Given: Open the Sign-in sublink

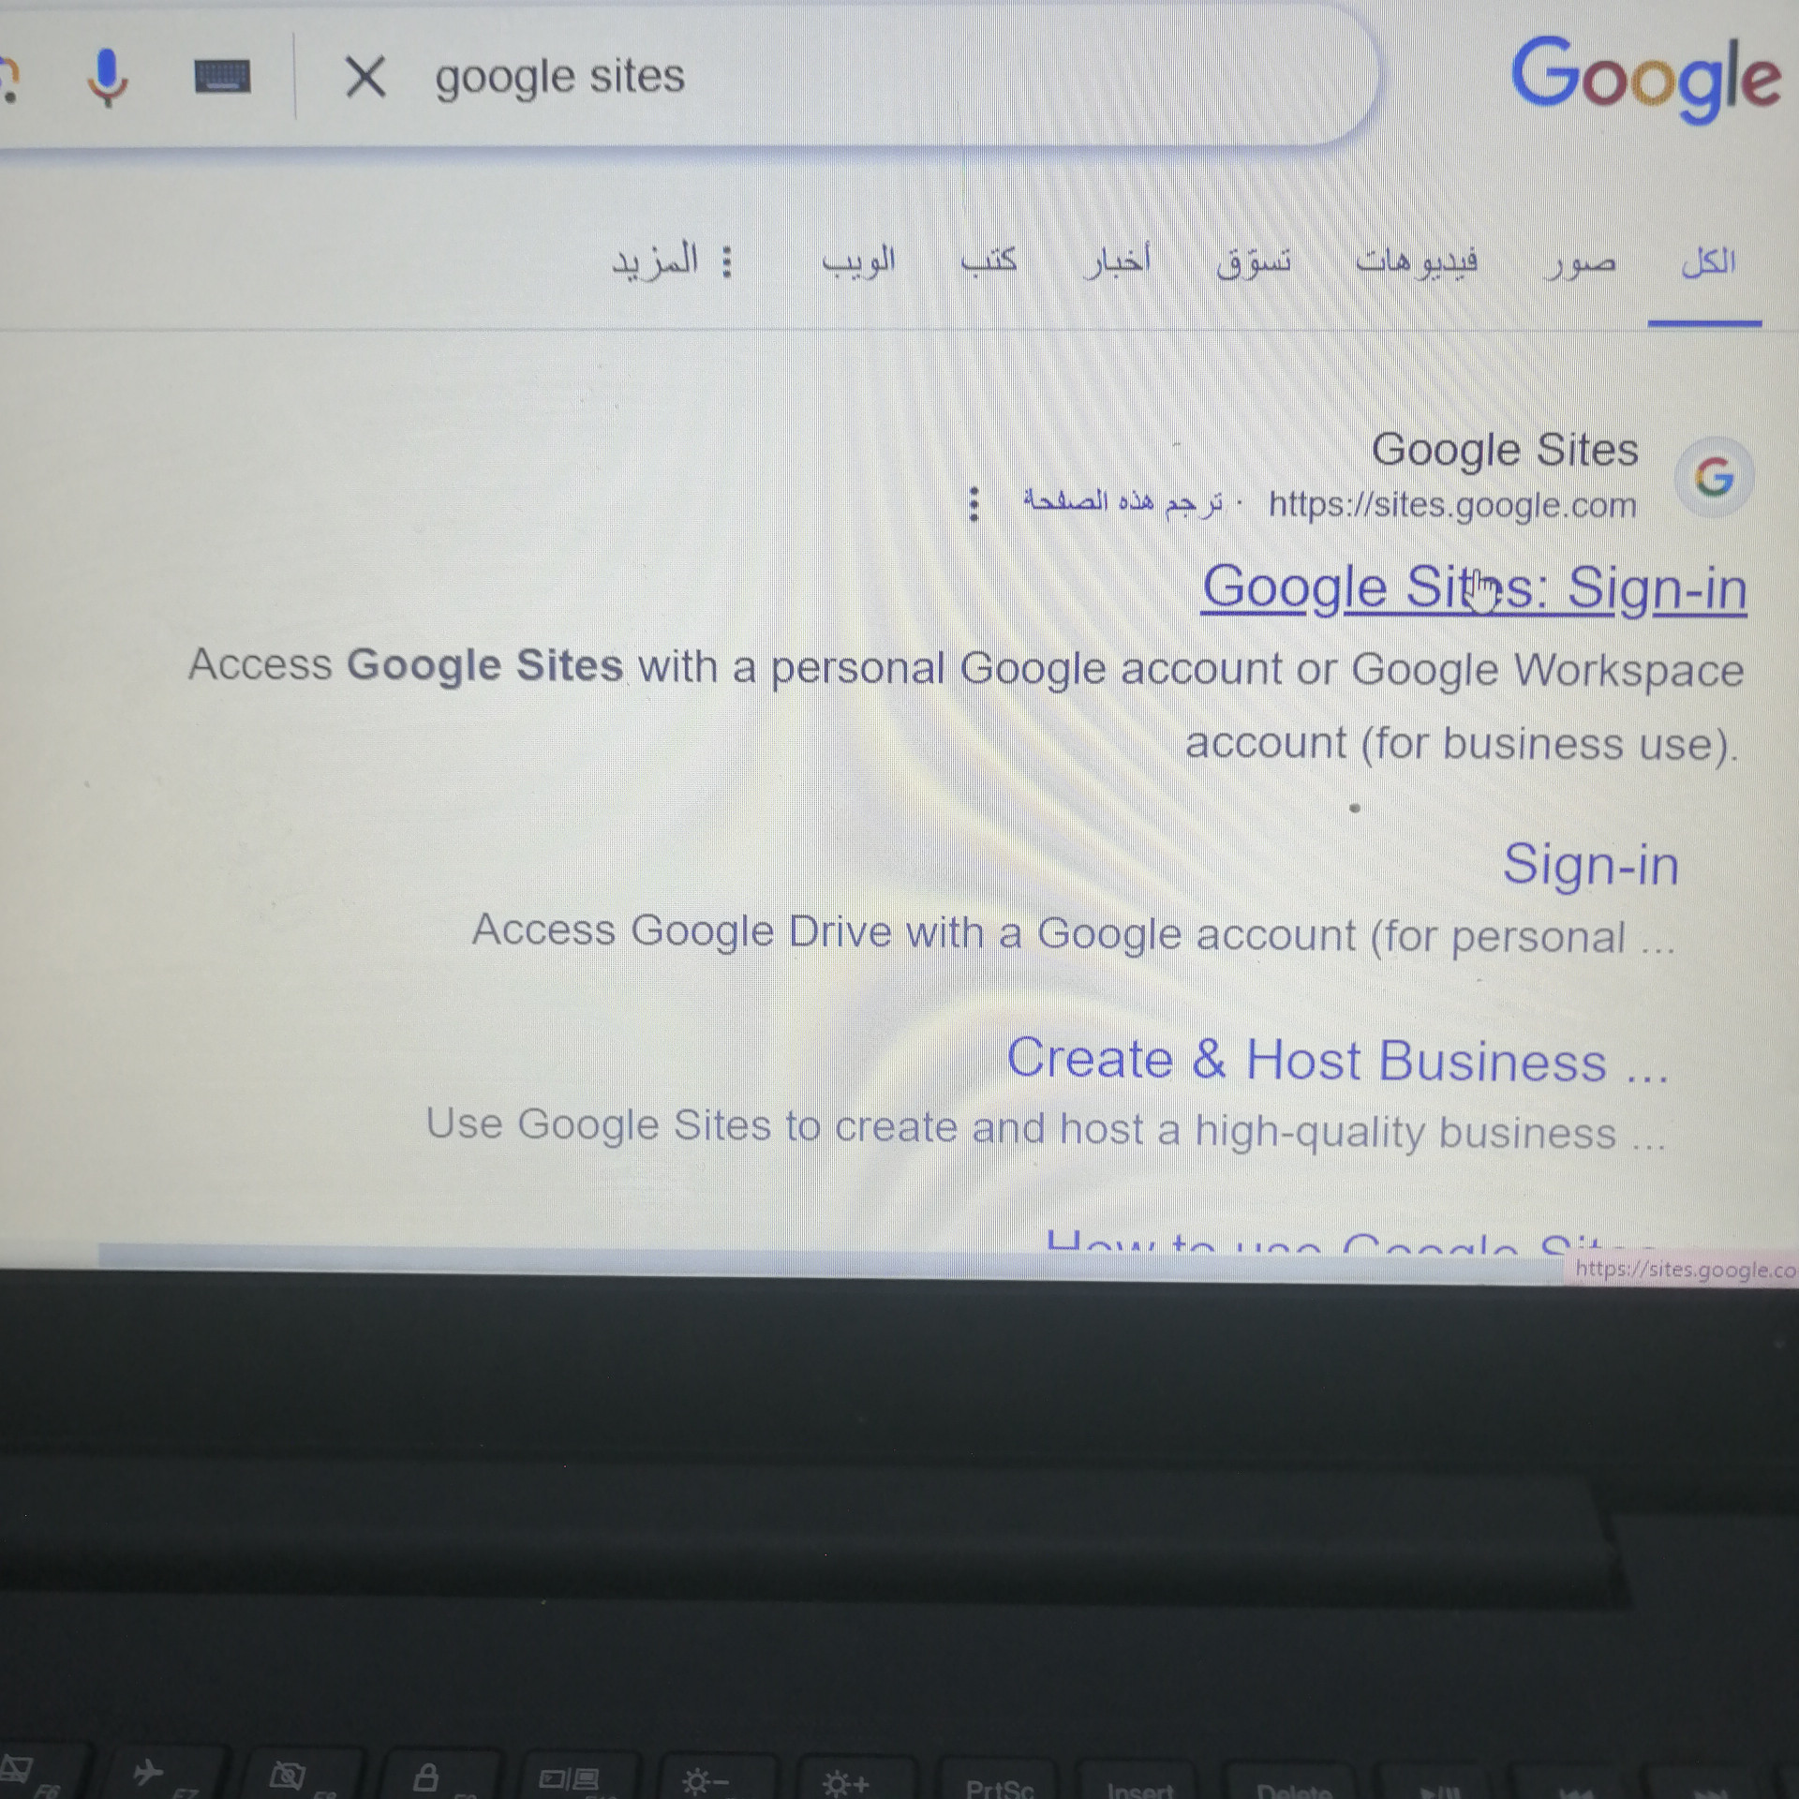Looking at the screenshot, I should pyautogui.click(x=1590, y=864).
